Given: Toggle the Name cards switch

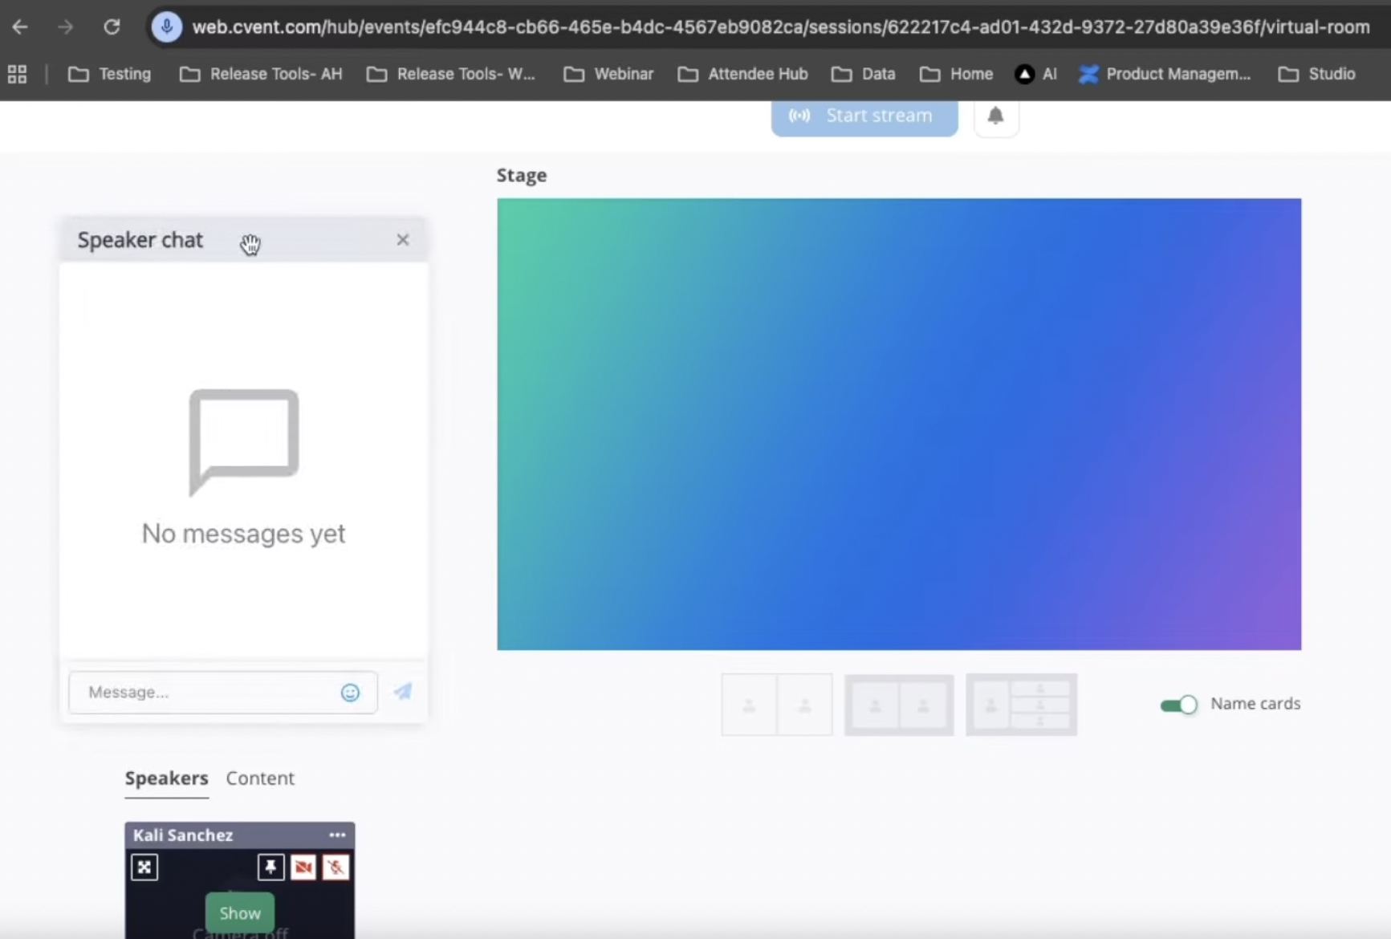Looking at the screenshot, I should pos(1178,705).
